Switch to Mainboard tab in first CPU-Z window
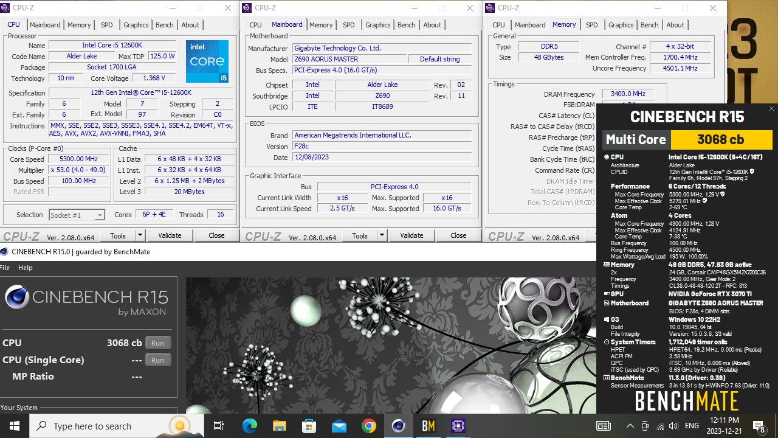Screen dimensions: 778x438 (46, 25)
